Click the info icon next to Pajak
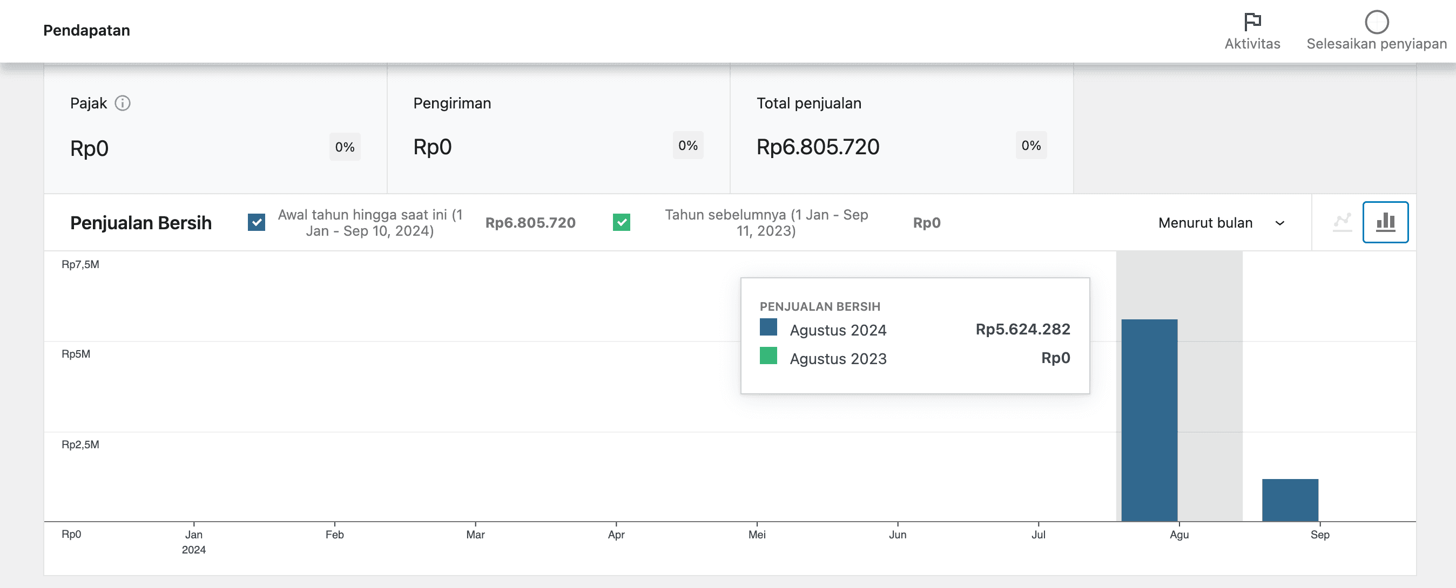 pyautogui.click(x=124, y=104)
